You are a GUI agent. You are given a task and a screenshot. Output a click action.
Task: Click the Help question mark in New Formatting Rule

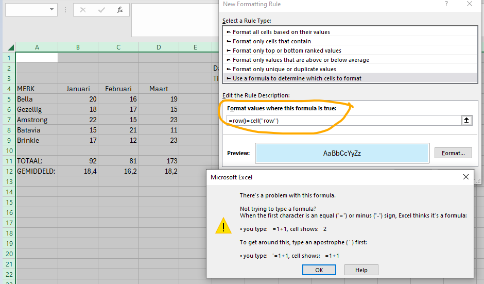pos(446,4)
